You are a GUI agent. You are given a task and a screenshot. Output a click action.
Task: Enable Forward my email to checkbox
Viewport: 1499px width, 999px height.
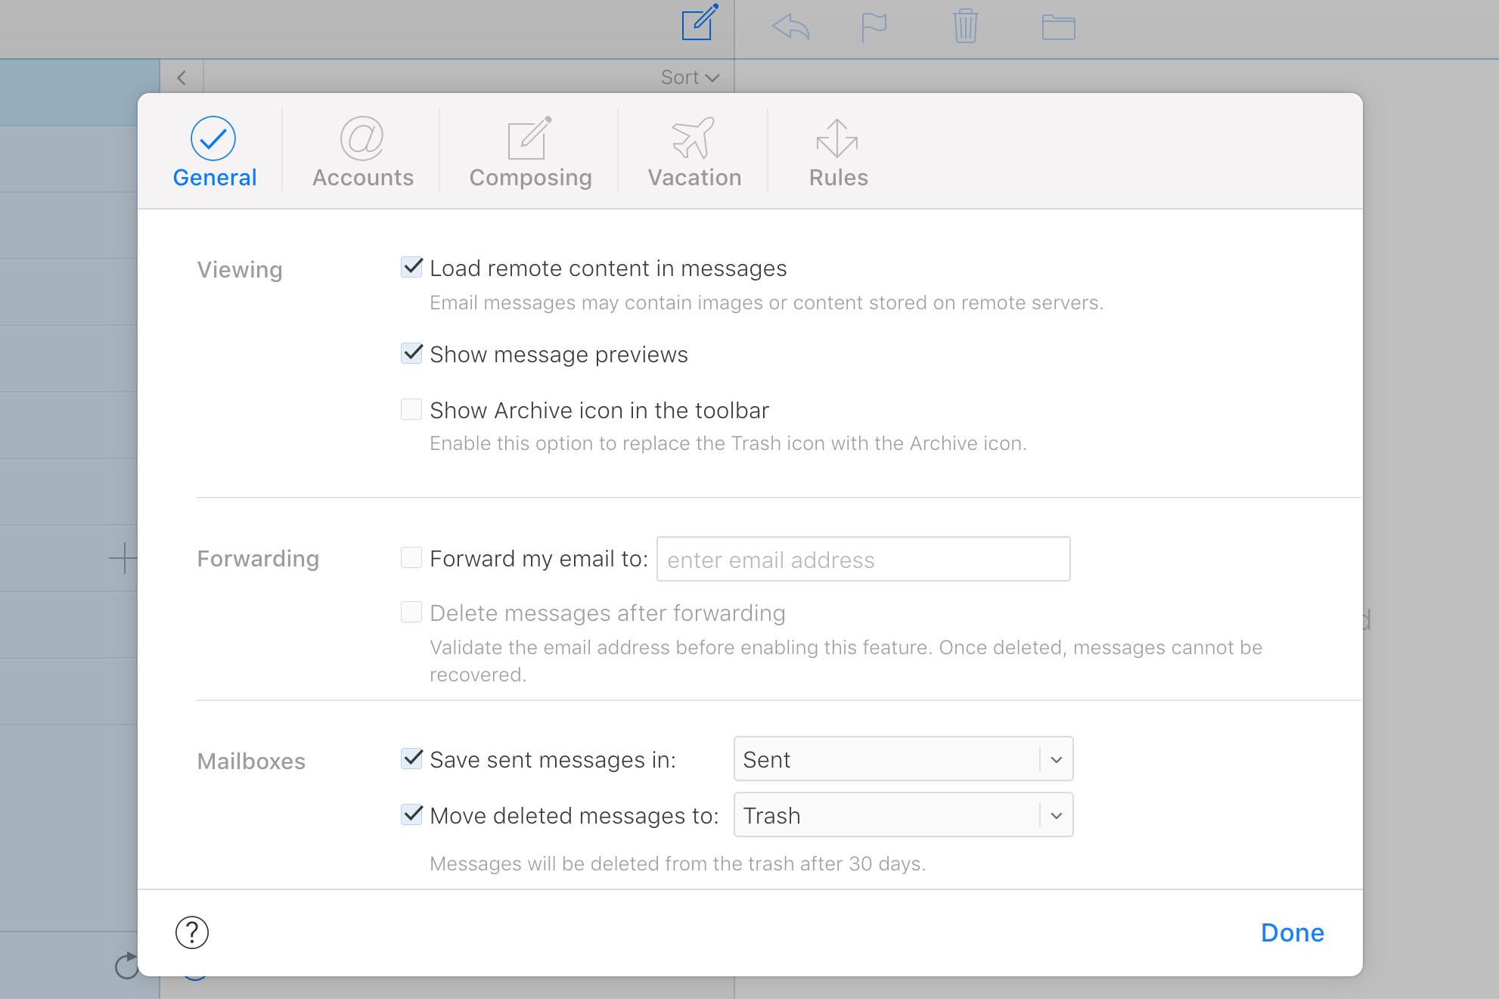pyautogui.click(x=411, y=557)
